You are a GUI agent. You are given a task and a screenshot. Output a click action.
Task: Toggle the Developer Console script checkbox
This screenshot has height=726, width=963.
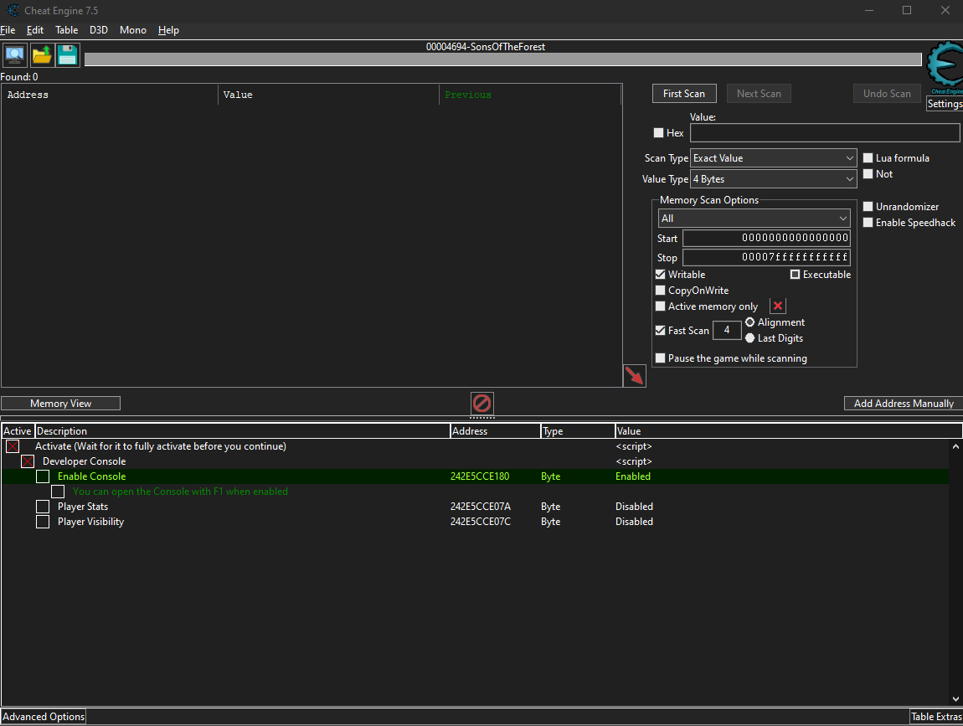[x=28, y=461]
